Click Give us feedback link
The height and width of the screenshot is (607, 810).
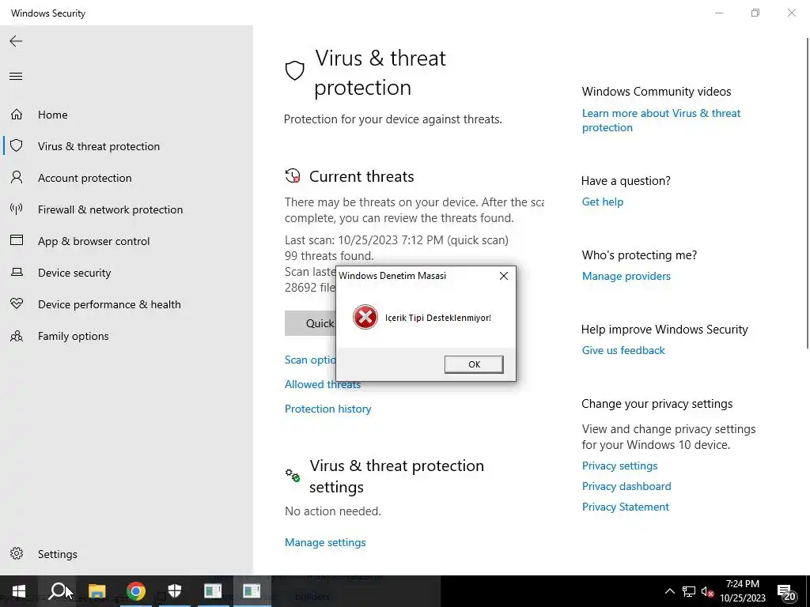click(623, 350)
